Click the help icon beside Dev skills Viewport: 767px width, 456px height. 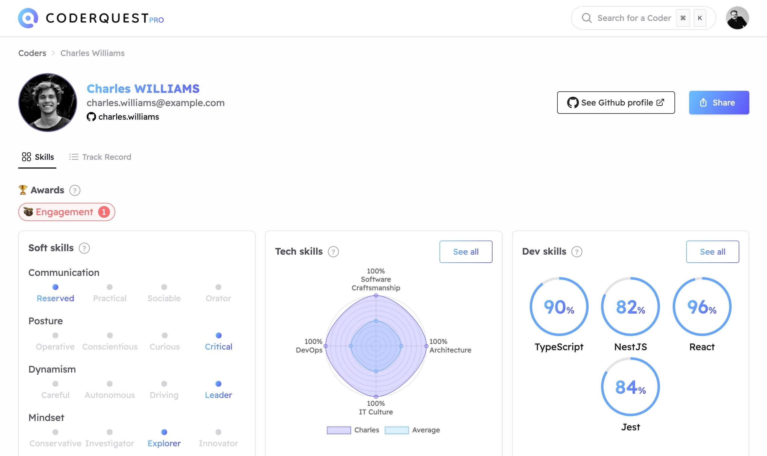[577, 252]
